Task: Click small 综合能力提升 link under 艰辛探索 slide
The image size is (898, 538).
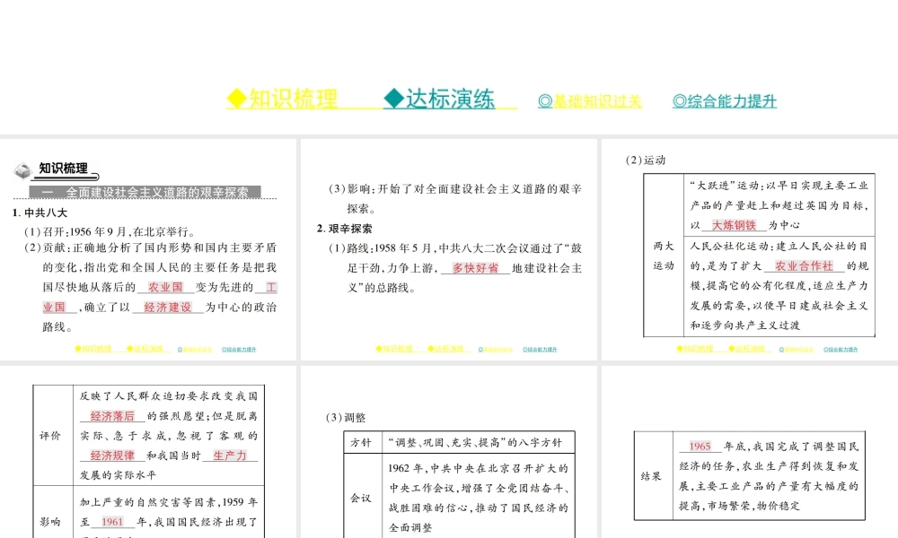Action: pos(540,350)
